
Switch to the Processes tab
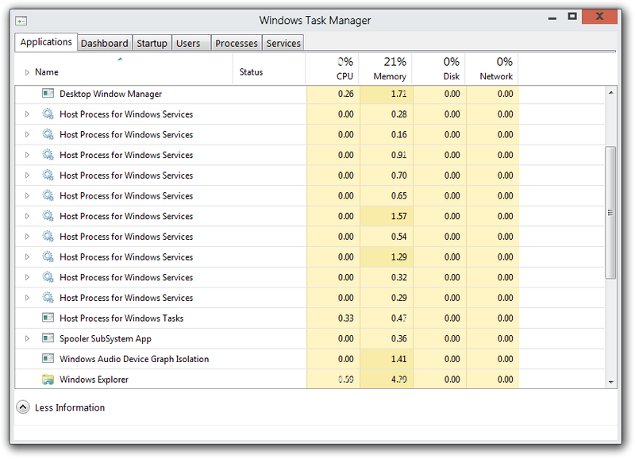click(x=236, y=43)
